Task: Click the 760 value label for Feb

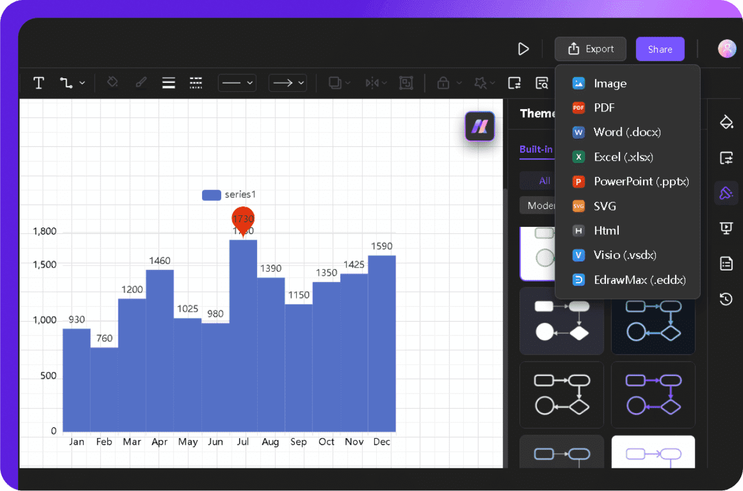Action: (104, 338)
